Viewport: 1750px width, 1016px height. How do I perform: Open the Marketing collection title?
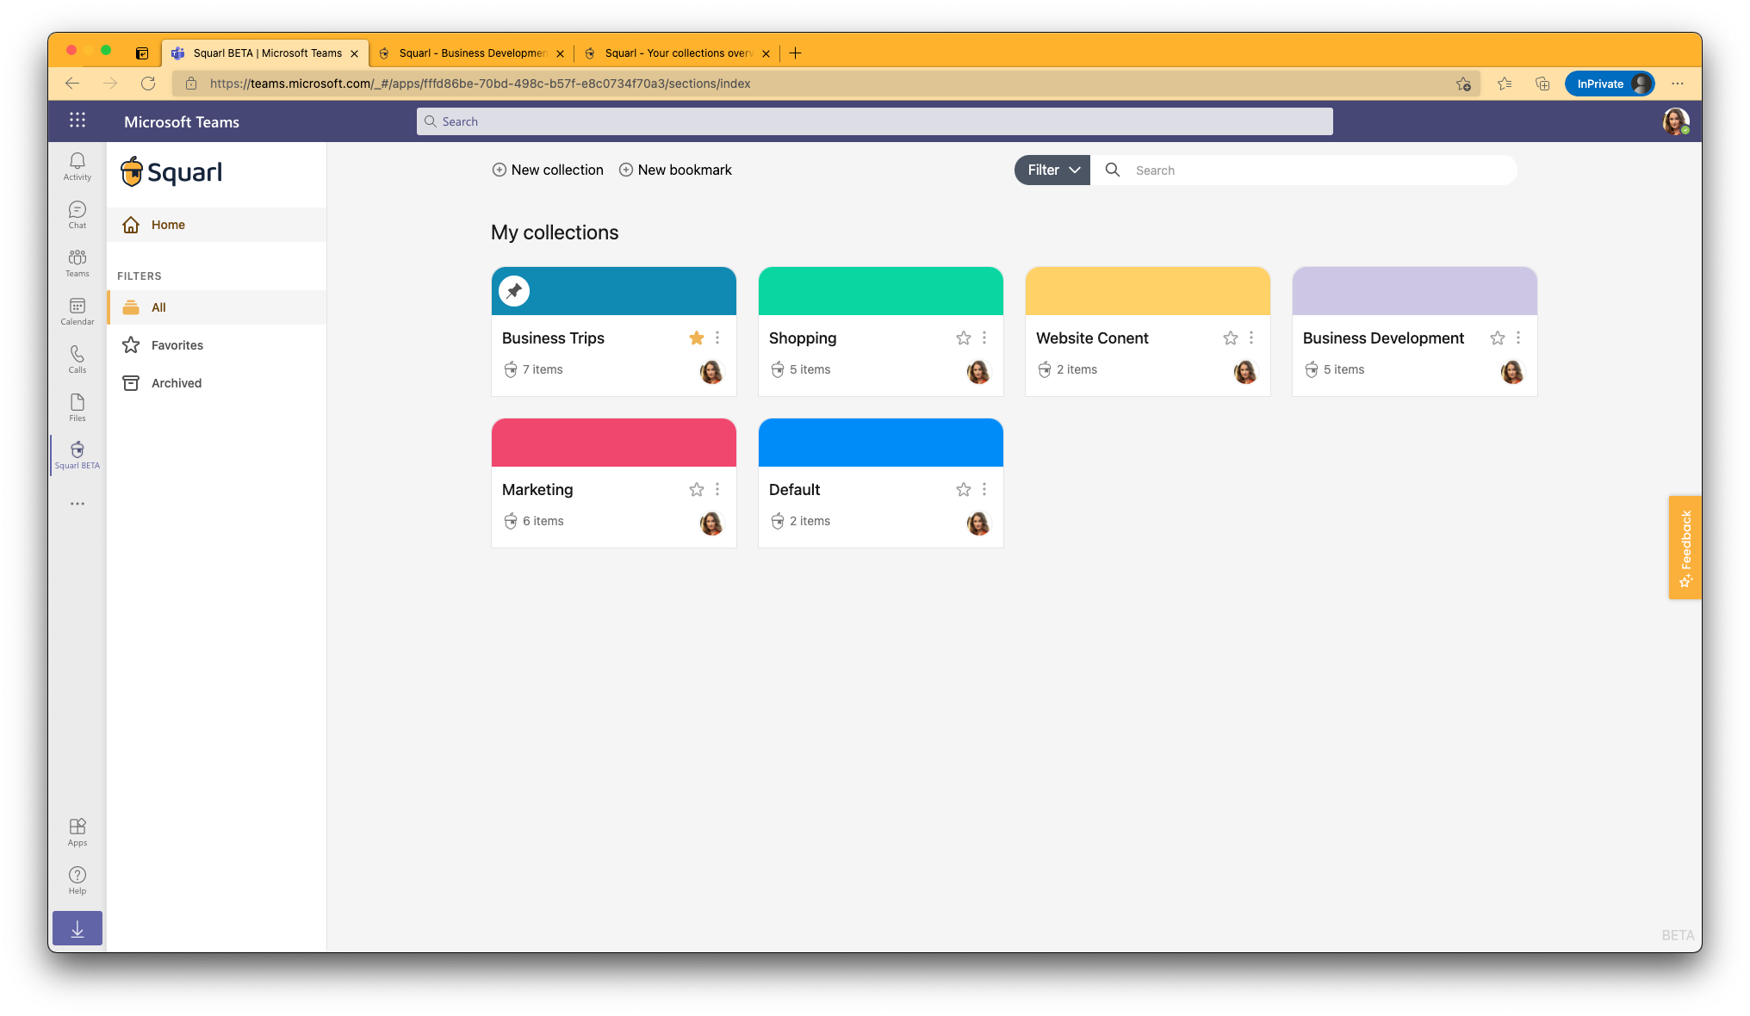537,490
